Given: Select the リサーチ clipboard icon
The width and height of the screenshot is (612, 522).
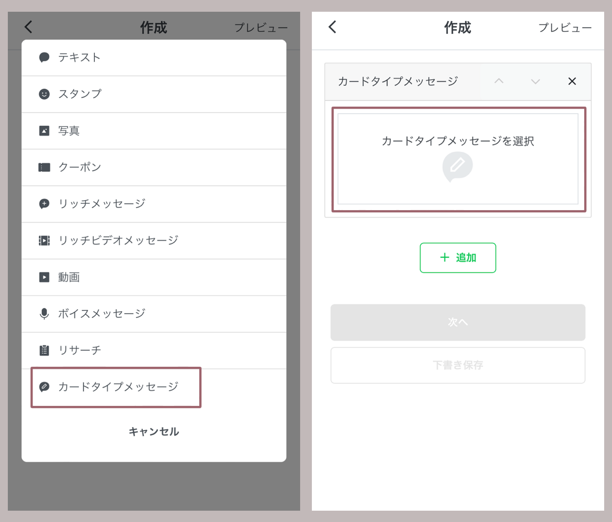Looking at the screenshot, I should [44, 350].
